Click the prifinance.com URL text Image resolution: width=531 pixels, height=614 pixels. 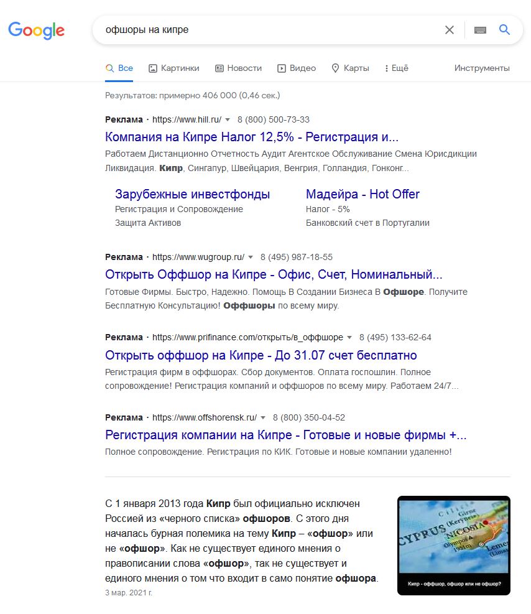[247, 338]
